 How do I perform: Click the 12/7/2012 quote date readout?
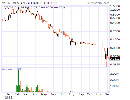[9, 7]
